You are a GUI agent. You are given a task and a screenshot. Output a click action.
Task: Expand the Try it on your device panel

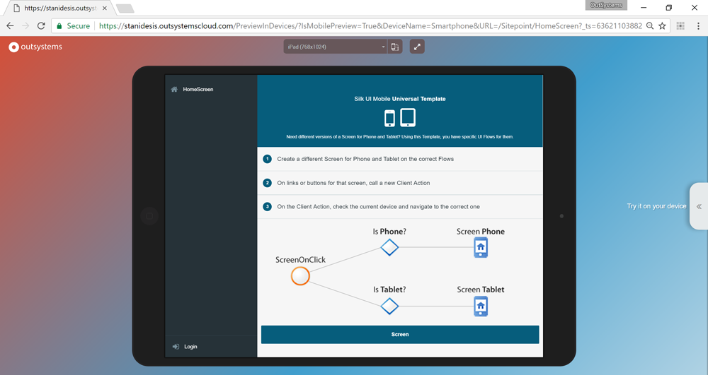(x=699, y=206)
